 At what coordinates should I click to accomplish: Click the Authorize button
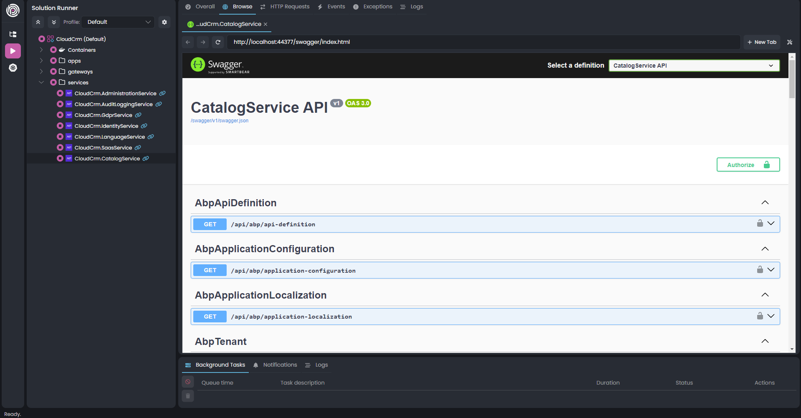click(x=748, y=164)
